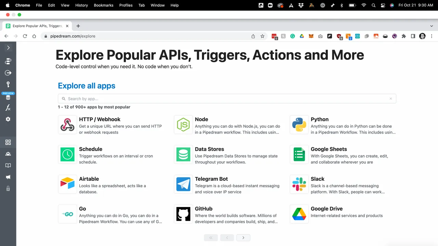Click the Search by app field
Screen dimensions: 438x246
click(x=227, y=99)
